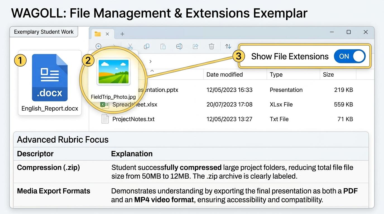The height and width of the screenshot is (214, 384).
Task: Click the Cut scissors icon
Action: [x=130, y=46]
